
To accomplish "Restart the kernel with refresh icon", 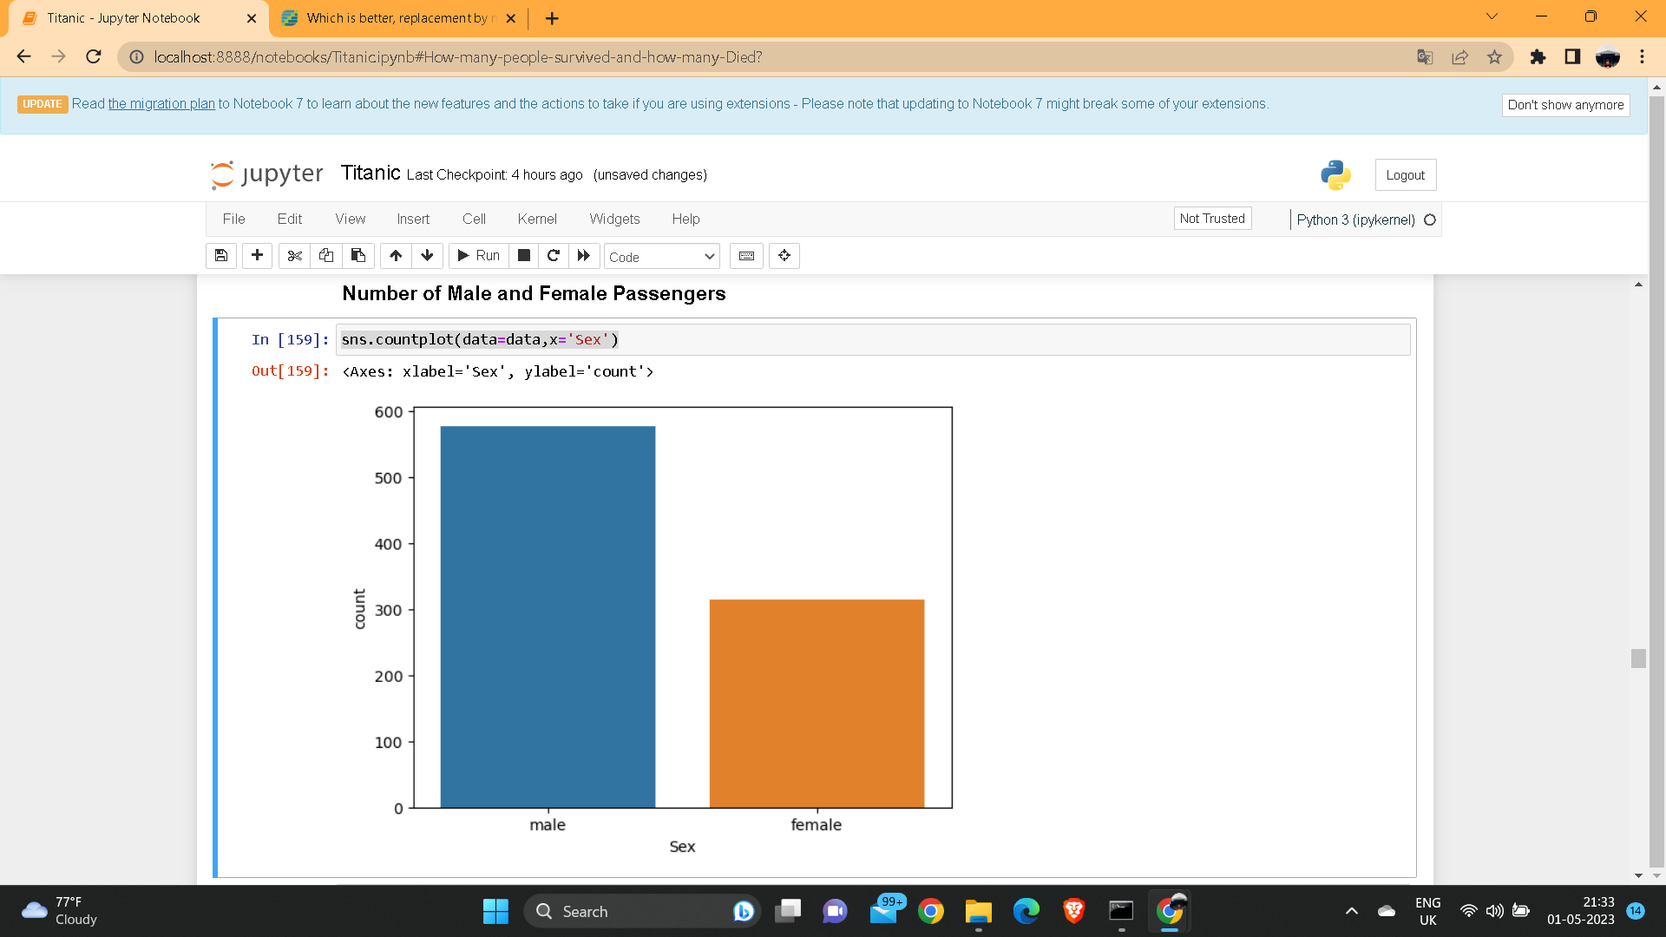I will [x=554, y=255].
